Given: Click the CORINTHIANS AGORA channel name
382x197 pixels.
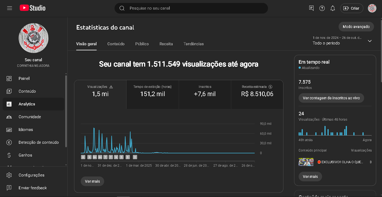Looking at the screenshot, I should 33,66.
